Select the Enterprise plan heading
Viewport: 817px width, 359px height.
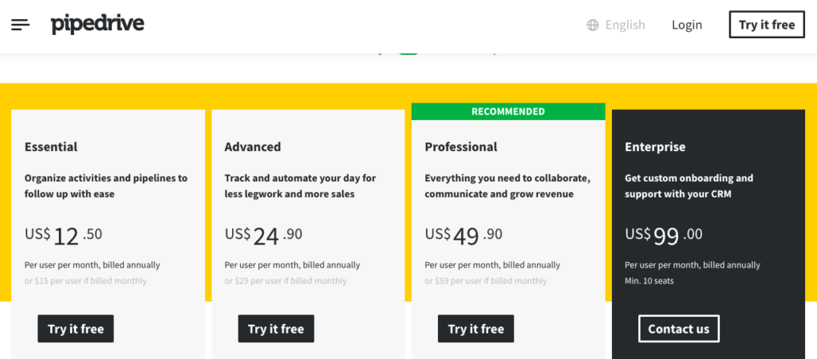click(655, 147)
